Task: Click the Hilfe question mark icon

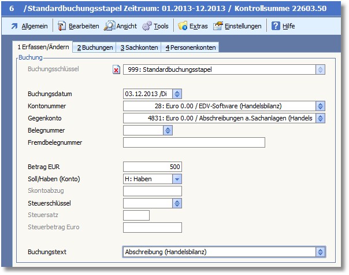Action: (276, 26)
